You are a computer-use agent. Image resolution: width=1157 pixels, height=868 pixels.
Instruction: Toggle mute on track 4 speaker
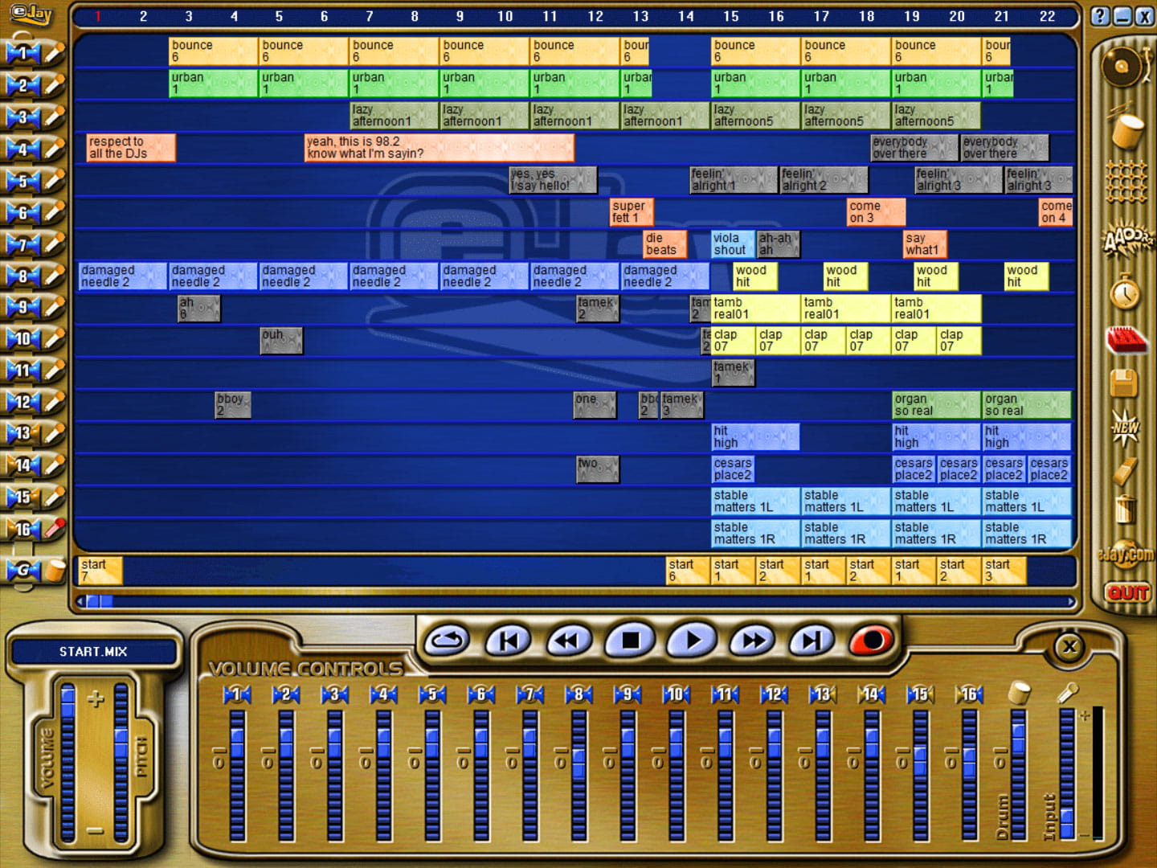(x=21, y=149)
